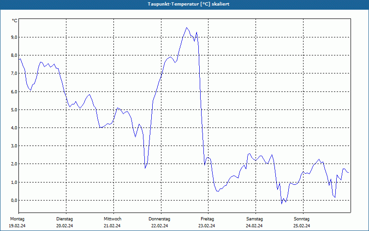This screenshot has width=369, height=231.
Task: Click the °C unit label
Action: click(15, 21)
